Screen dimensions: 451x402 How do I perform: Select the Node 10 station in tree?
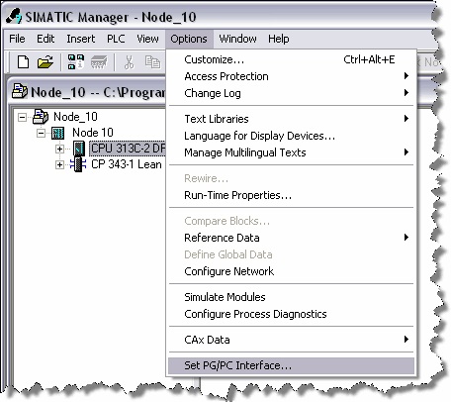[93, 133]
